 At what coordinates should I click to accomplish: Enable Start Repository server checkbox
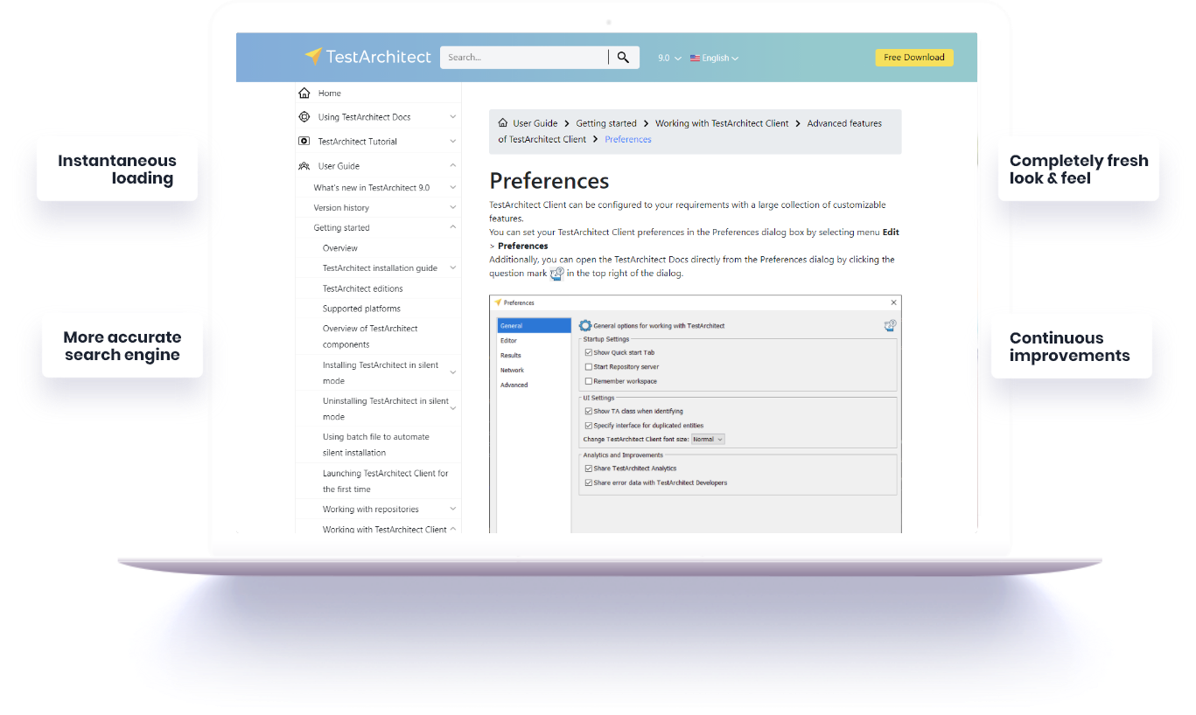589,367
